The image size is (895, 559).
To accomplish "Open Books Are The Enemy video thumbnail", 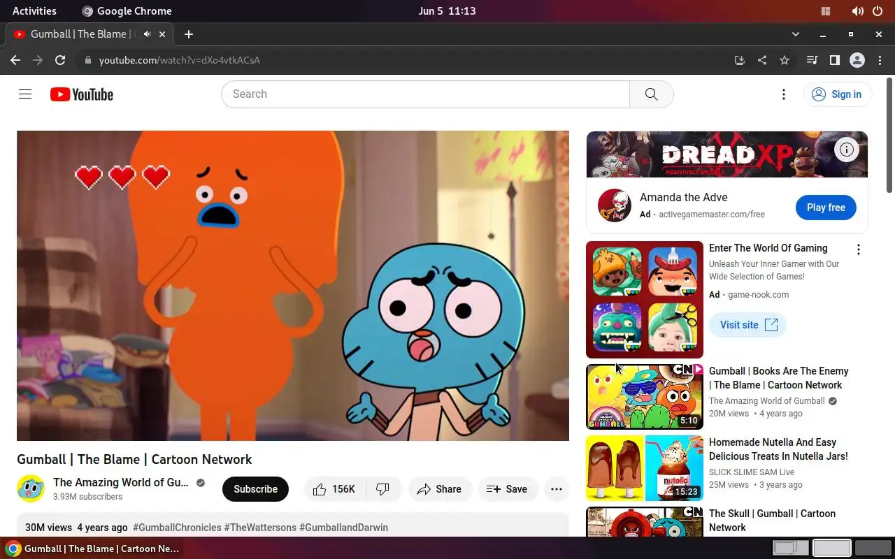I will click(645, 397).
